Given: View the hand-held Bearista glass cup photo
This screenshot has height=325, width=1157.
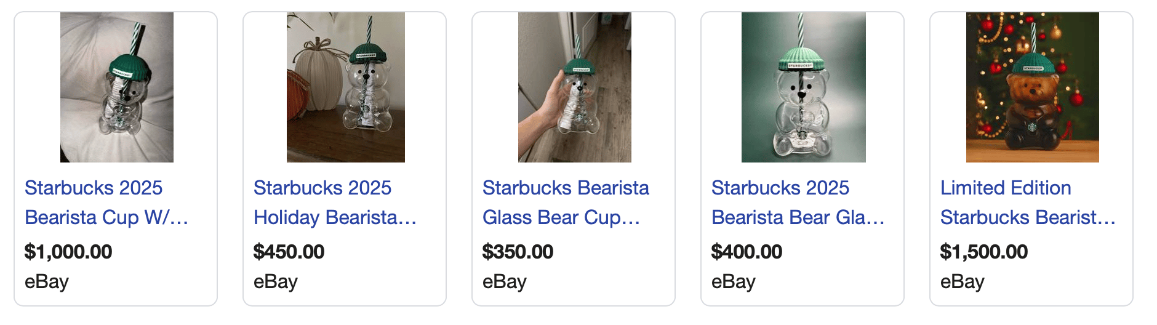Looking at the screenshot, I should pyautogui.click(x=575, y=87).
